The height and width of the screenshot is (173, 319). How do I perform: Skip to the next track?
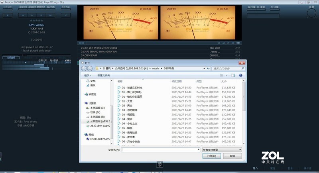(50, 15)
